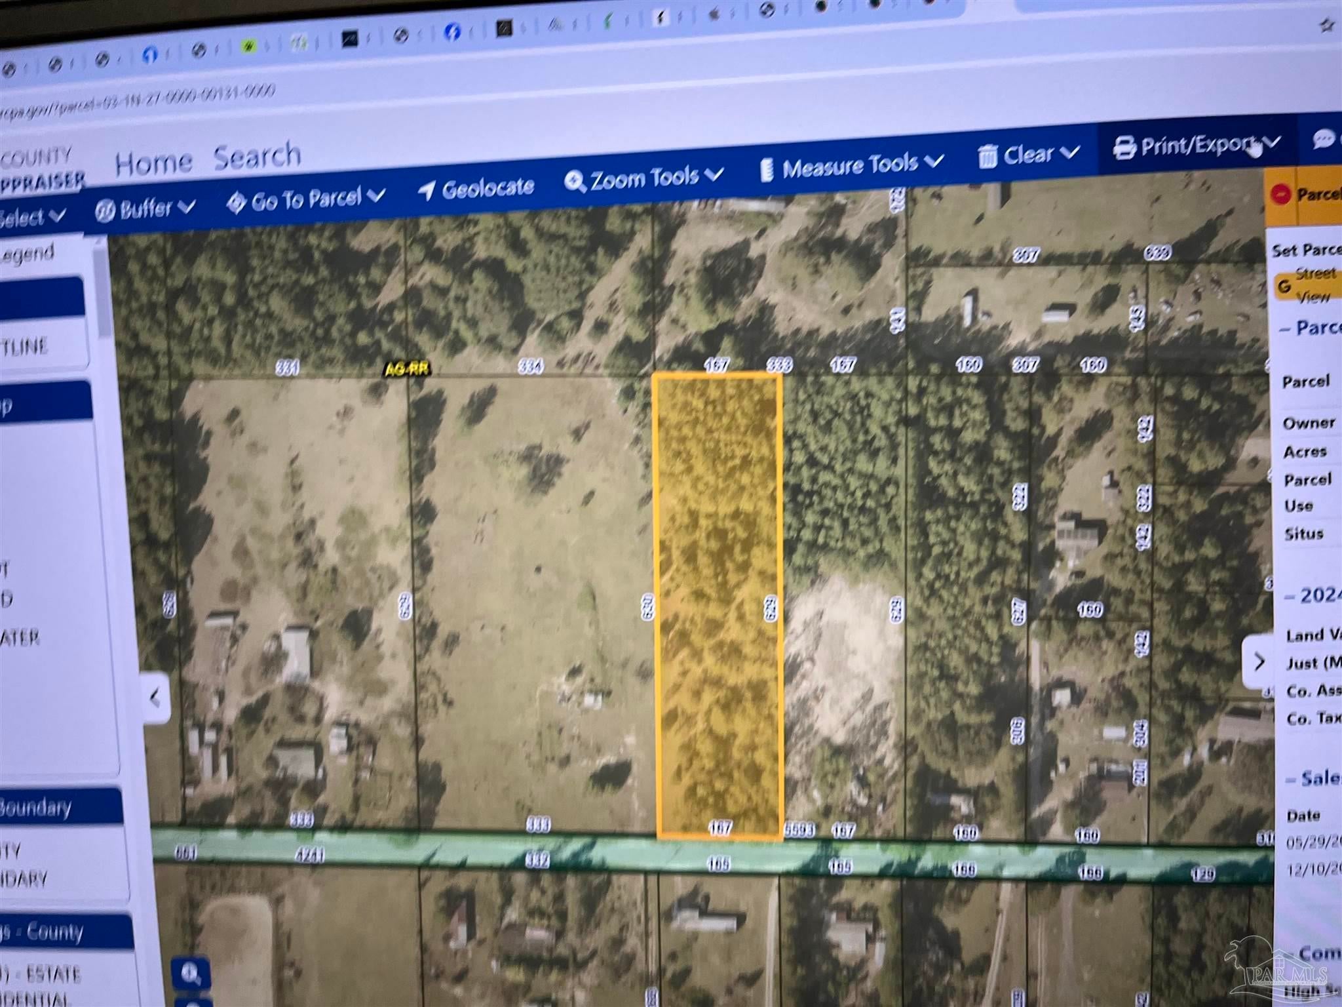Go to the Home page link
This screenshot has height=1007, width=1342.
(x=154, y=163)
